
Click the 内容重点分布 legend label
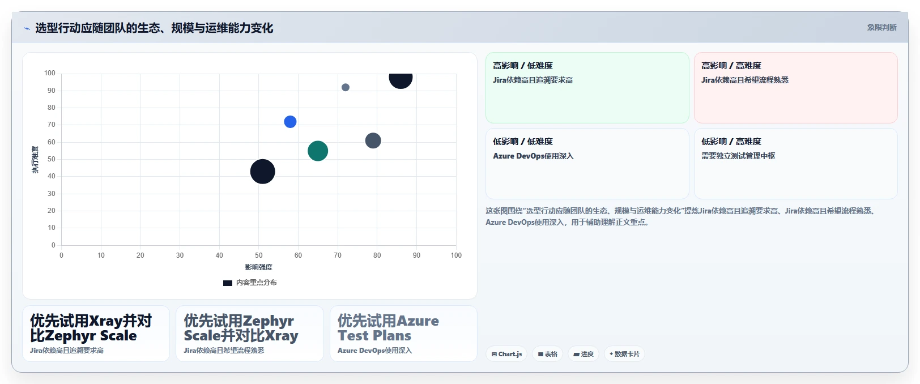click(257, 283)
